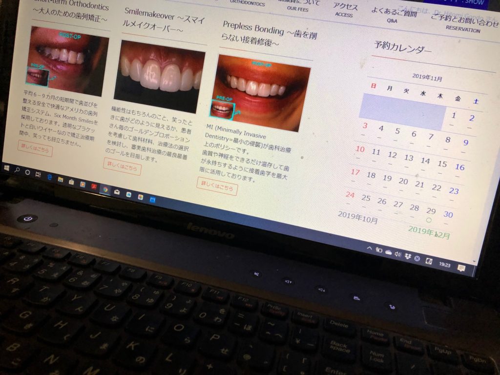Viewport: 500px width, 375px height.
Task: Open the blue cloud app next to Mail
Action: click(128, 194)
